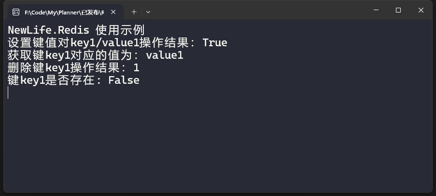Click value1 at the end of third line
Viewport: 436px width, 196px height.
pos(164,55)
